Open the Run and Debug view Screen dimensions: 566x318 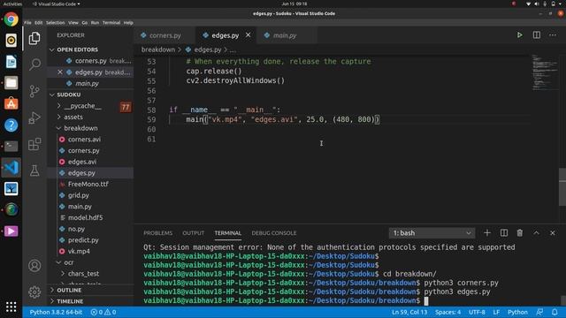pos(34,117)
